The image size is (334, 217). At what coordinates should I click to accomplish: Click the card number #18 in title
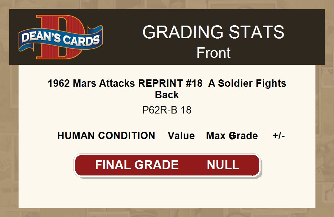pyautogui.click(x=194, y=83)
